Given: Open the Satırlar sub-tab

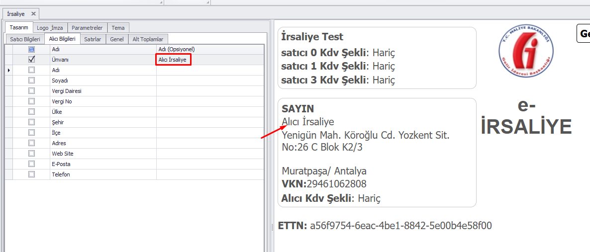Looking at the screenshot, I should click(93, 39).
